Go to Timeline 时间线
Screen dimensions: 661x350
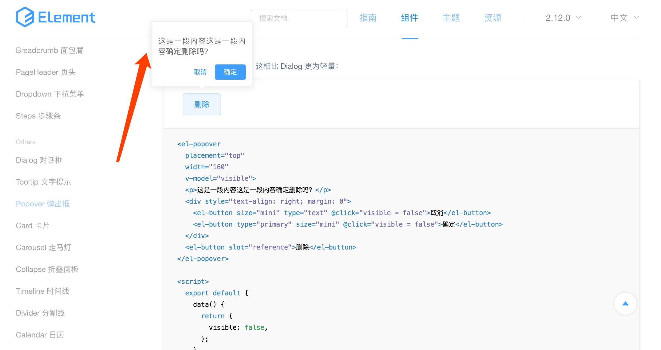tap(42, 291)
